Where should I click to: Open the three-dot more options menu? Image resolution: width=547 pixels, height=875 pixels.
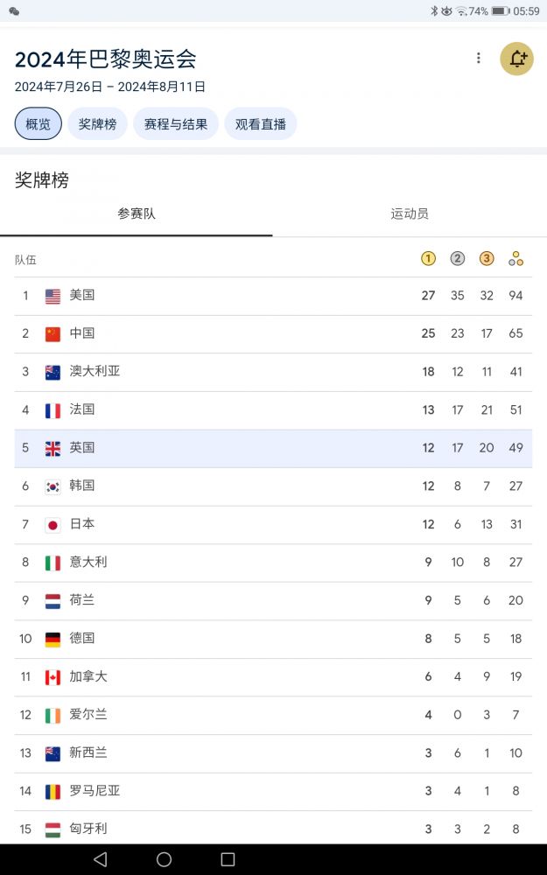click(x=478, y=59)
